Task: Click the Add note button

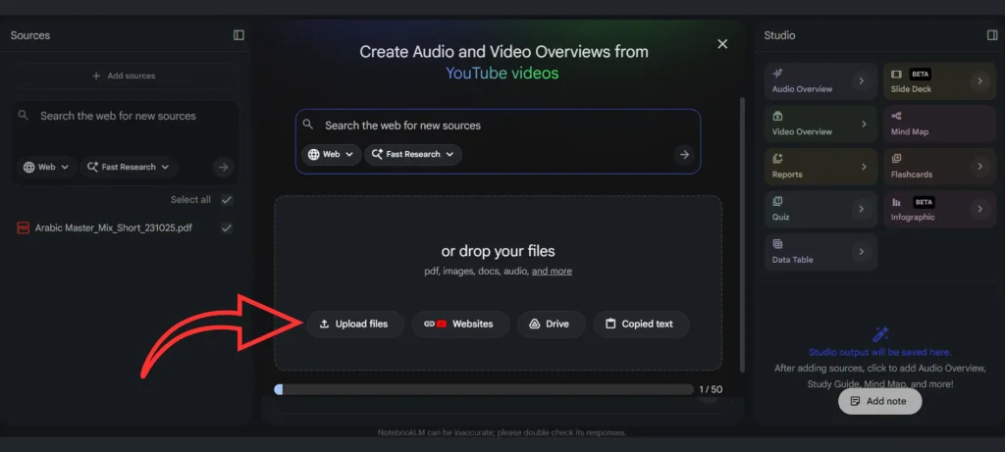Action: [x=880, y=401]
